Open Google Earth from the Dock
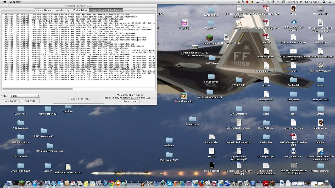This screenshot has width=335, height=188. (227, 183)
